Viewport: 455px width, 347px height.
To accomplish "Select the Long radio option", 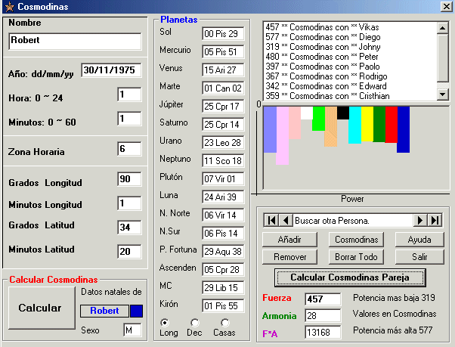I will 166,323.
